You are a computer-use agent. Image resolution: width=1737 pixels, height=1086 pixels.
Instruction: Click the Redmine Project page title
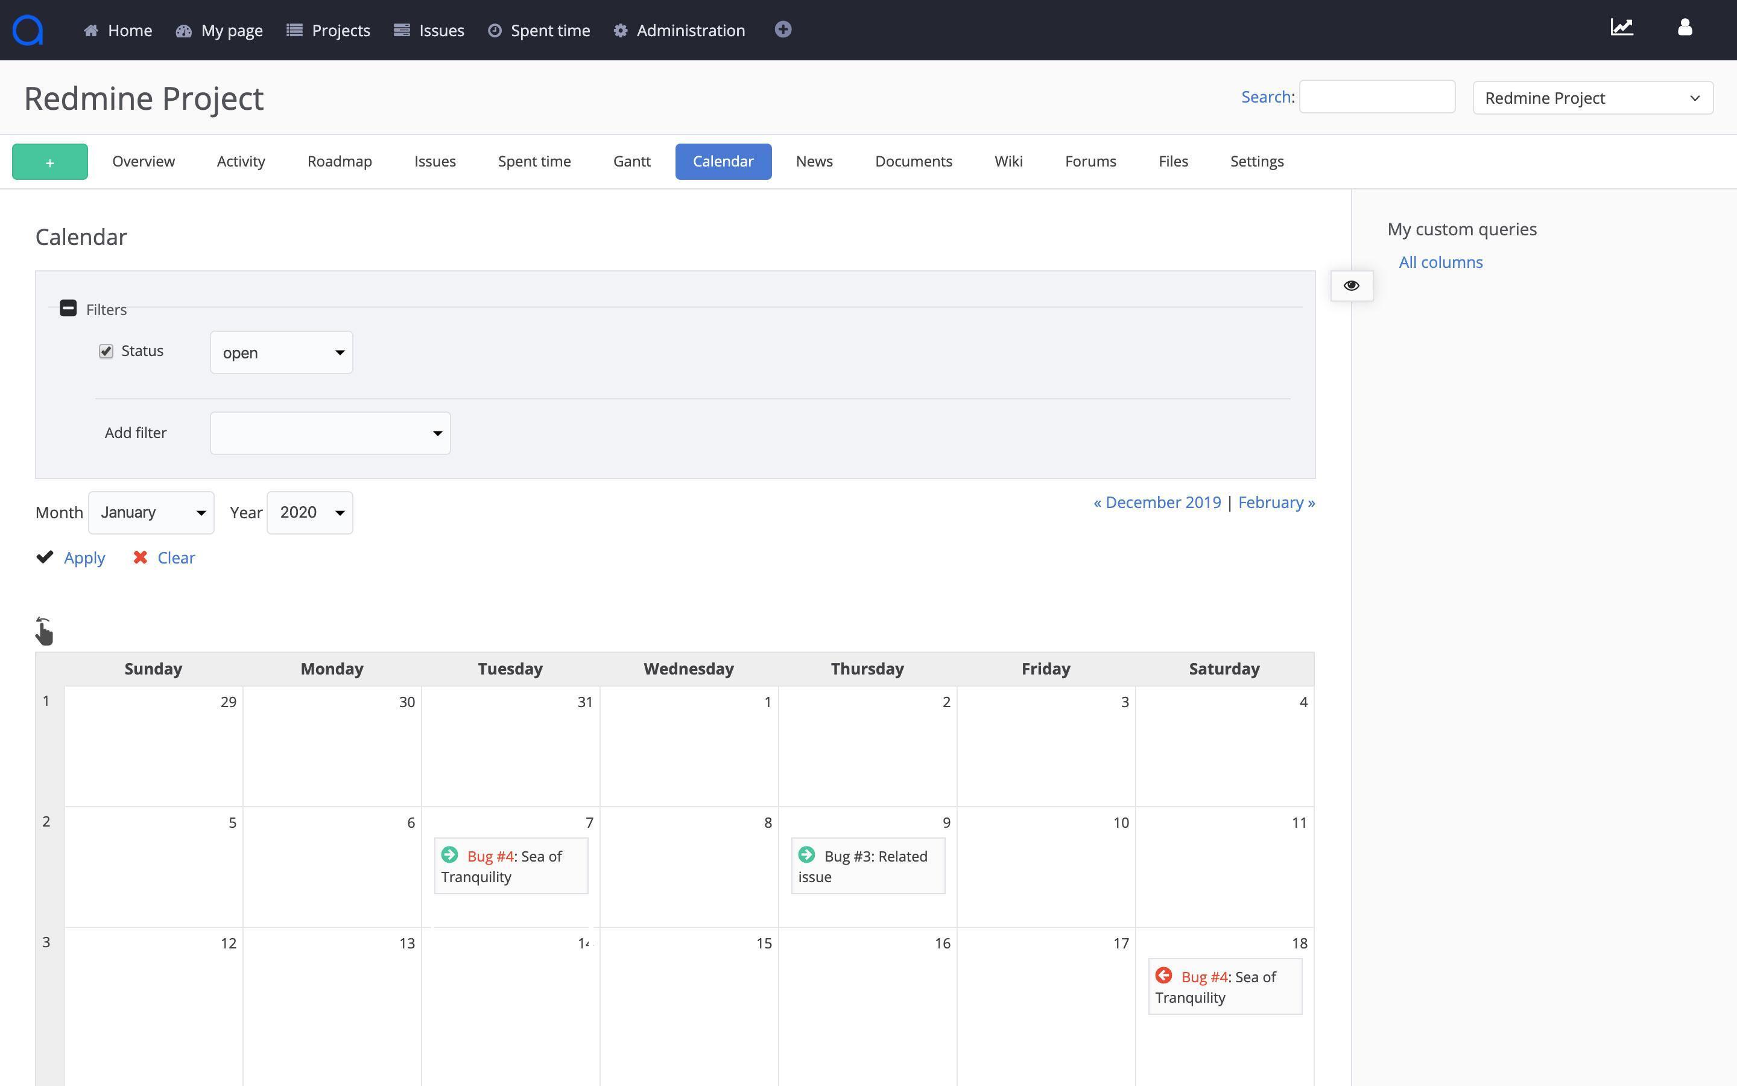[144, 98]
